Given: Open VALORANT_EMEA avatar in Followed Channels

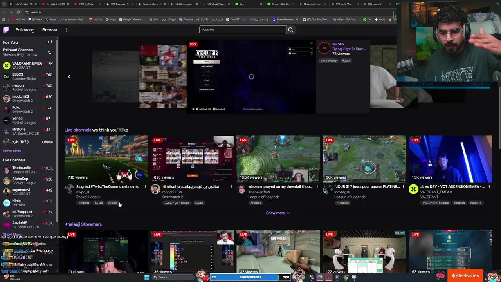Looking at the screenshot, I should [6, 65].
